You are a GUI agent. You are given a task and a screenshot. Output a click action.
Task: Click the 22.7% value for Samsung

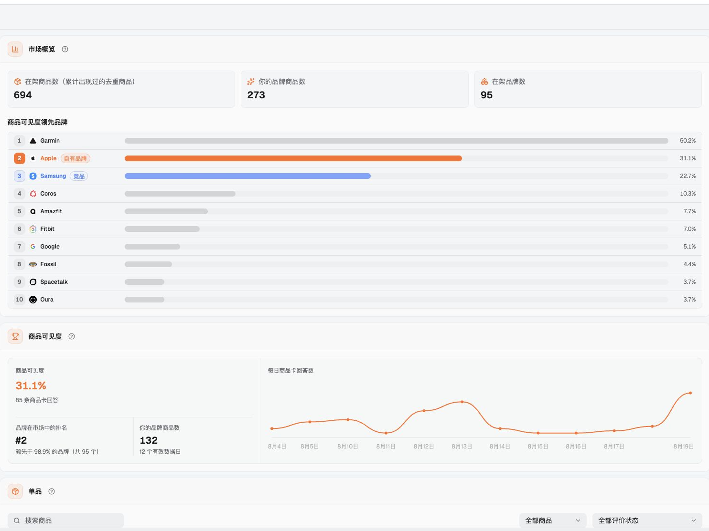[x=688, y=176]
